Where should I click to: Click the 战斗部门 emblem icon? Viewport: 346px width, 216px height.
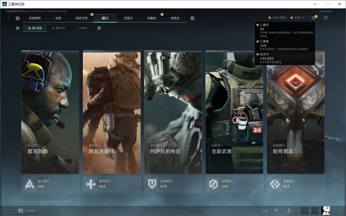click(29, 184)
